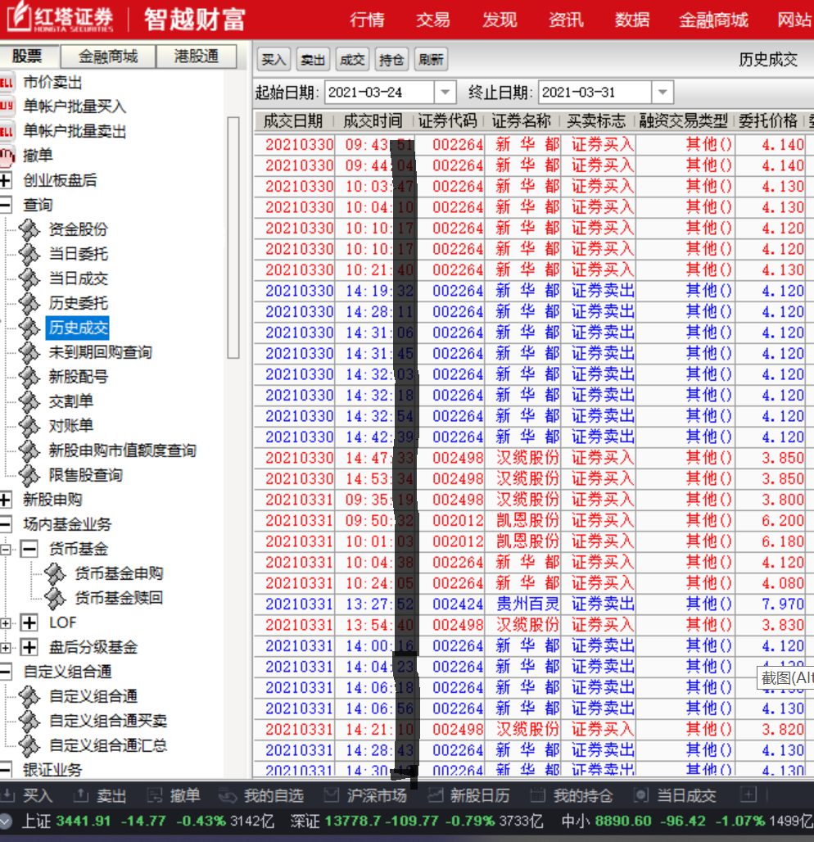Select the 历史成交 tree item
This screenshot has width=814, height=842.
pyautogui.click(x=79, y=328)
